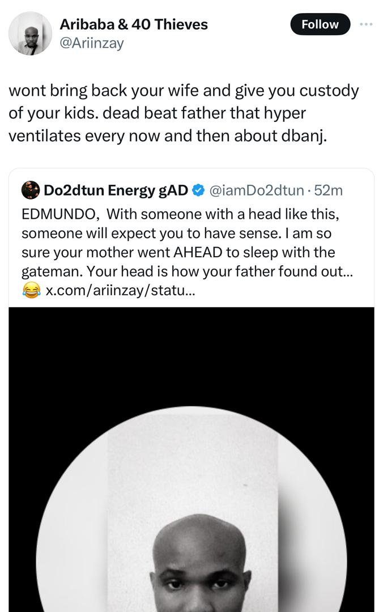
Task: Click Do2dtun's profile picture in quoted tweet
Action: pos(26,190)
